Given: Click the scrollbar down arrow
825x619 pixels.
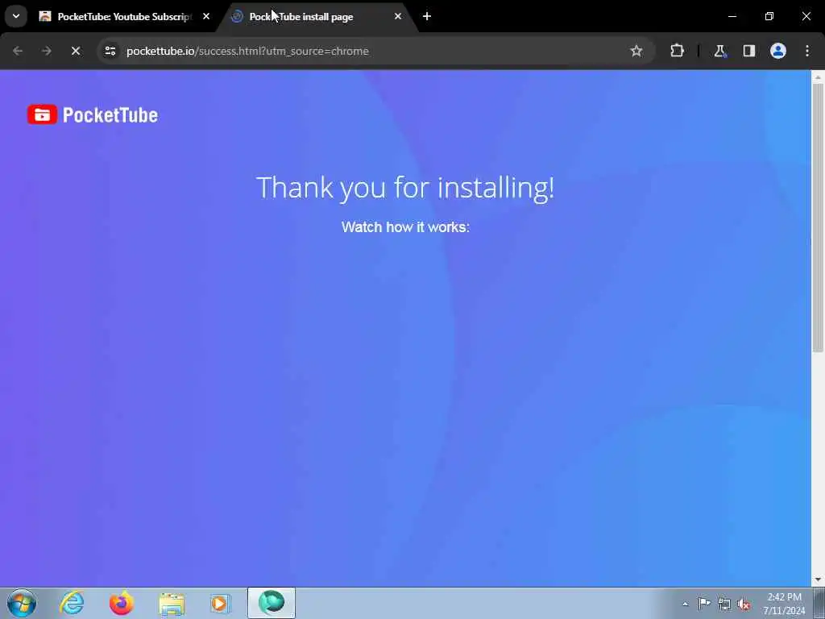Looking at the screenshot, I should click(818, 580).
